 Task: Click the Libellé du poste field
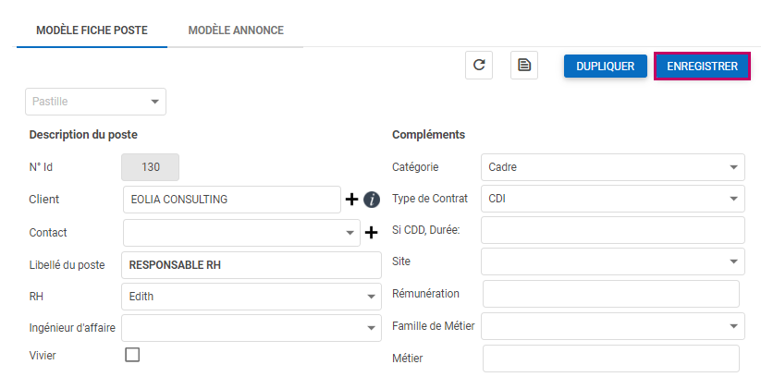tap(252, 265)
